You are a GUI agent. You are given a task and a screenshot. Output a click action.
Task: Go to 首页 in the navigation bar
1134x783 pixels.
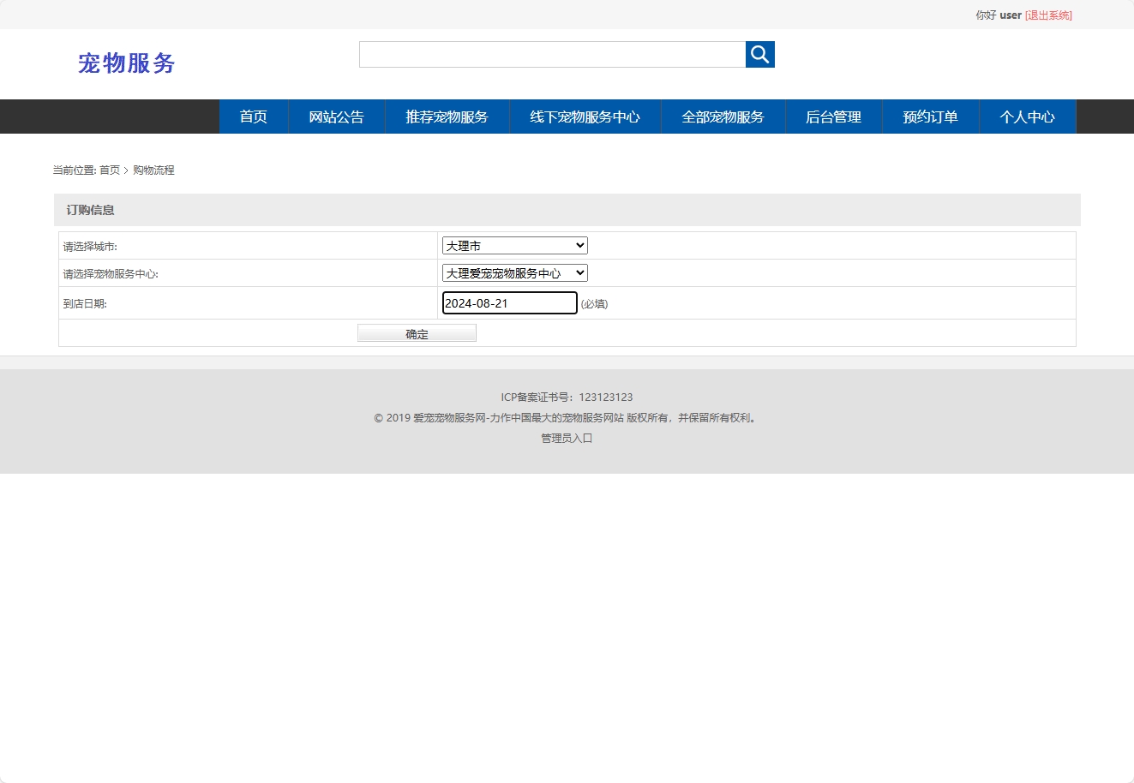[x=254, y=117]
